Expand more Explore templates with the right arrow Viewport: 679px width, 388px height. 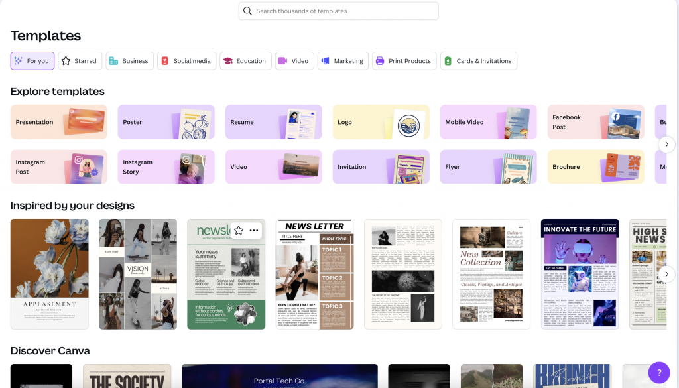click(x=666, y=144)
